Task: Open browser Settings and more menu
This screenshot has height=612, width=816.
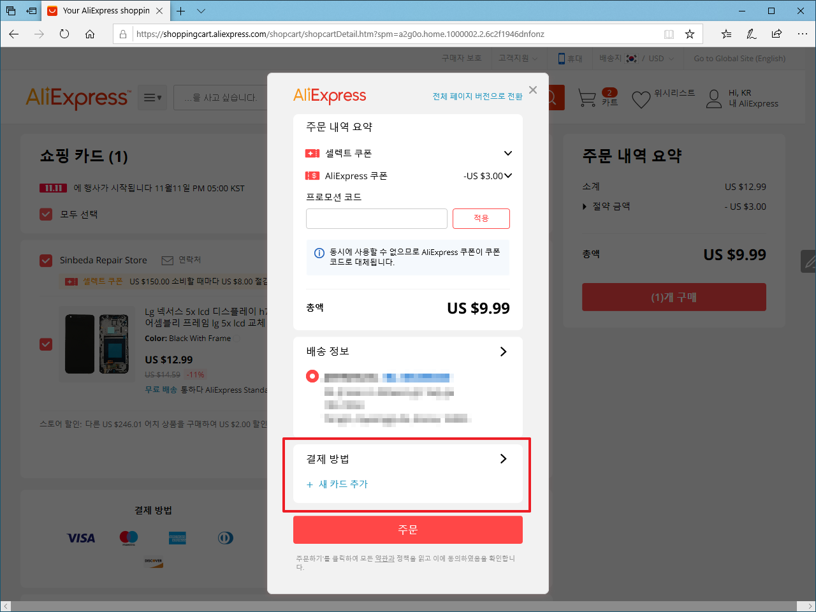Action: coord(802,34)
